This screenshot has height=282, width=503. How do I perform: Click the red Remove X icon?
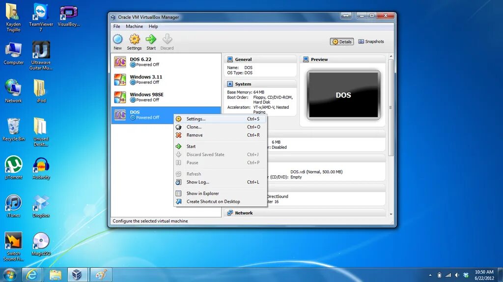[179, 135]
